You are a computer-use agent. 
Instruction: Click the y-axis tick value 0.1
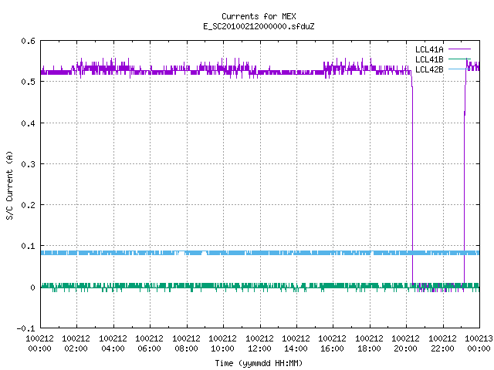point(28,246)
